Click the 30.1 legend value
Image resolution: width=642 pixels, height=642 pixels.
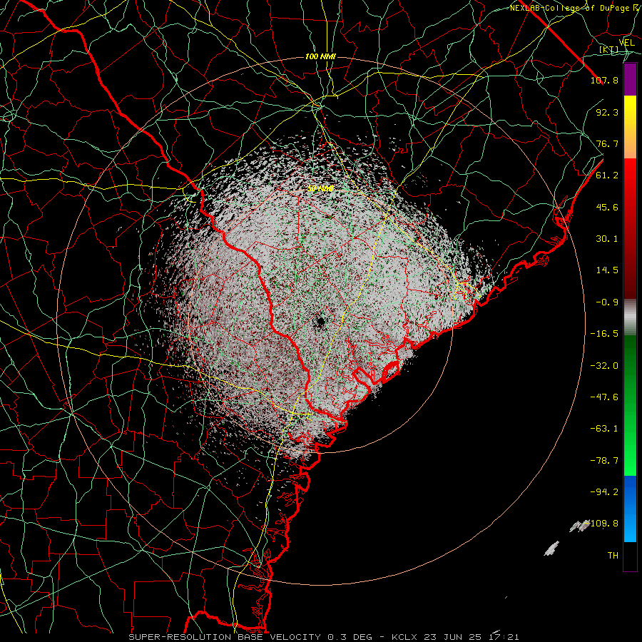[x=607, y=239]
